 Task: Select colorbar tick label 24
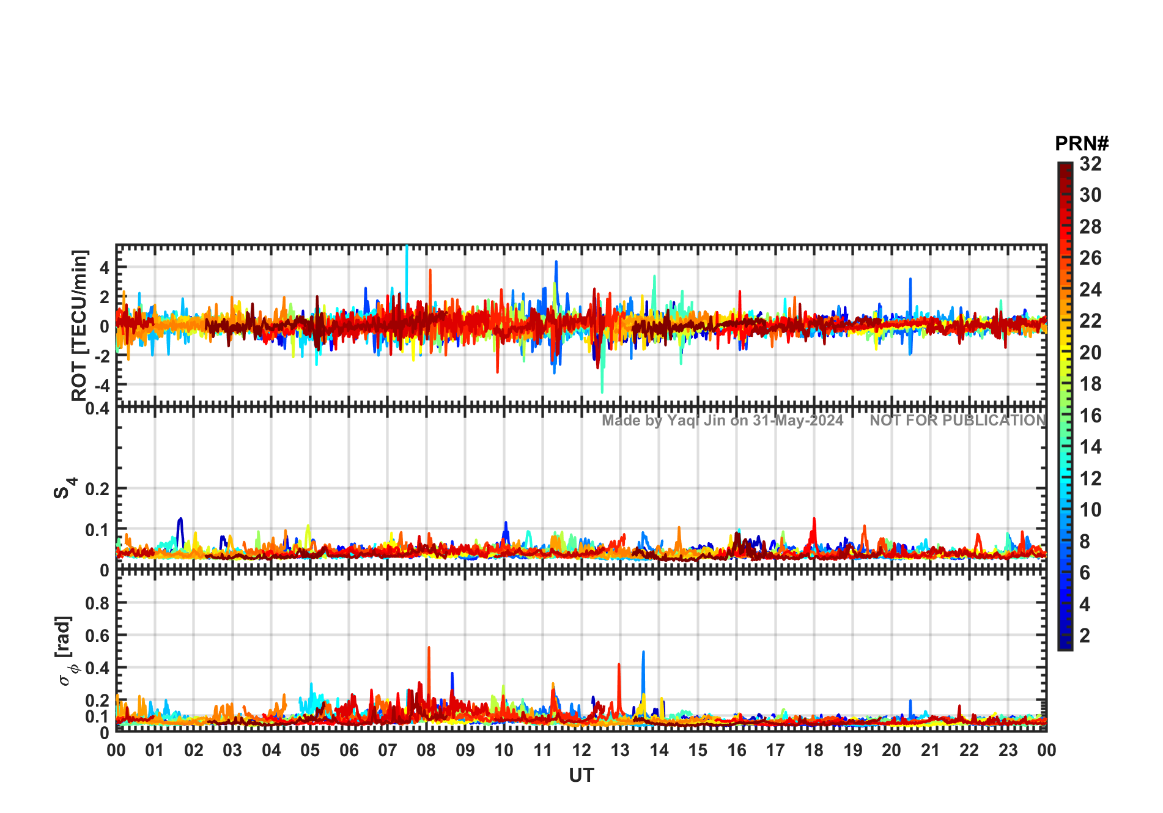[x=1090, y=290]
